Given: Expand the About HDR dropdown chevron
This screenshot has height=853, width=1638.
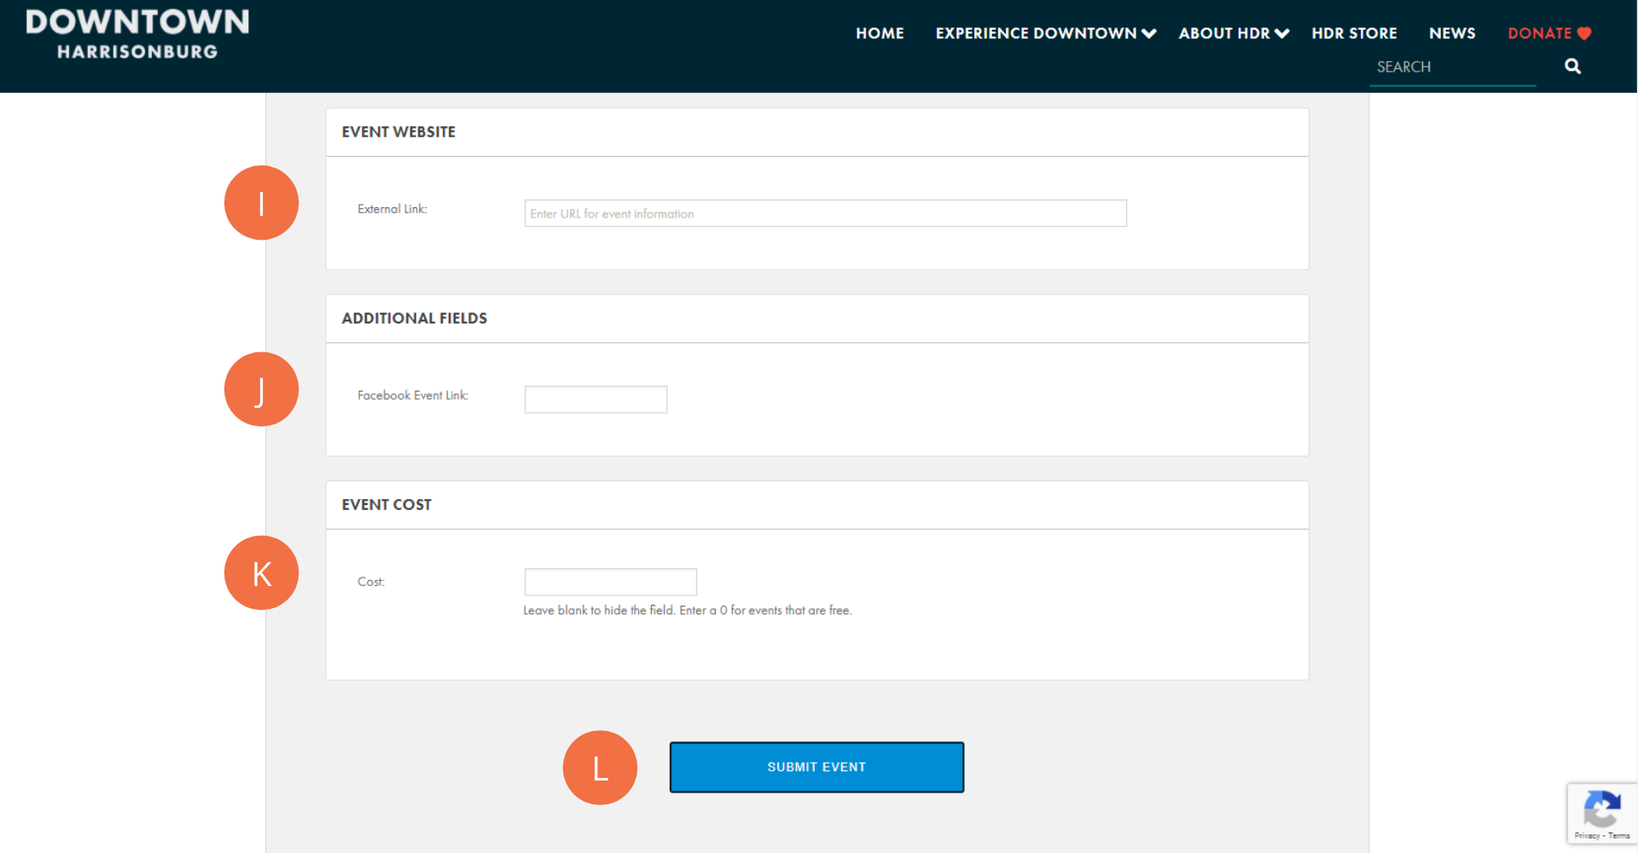Looking at the screenshot, I should [x=1281, y=33].
